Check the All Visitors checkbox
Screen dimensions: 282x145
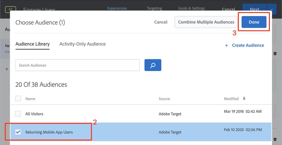tap(18, 114)
